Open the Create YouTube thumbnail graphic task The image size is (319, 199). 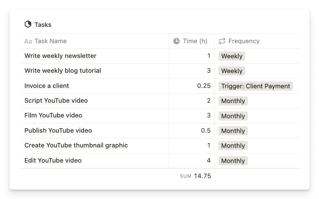[x=76, y=145]
